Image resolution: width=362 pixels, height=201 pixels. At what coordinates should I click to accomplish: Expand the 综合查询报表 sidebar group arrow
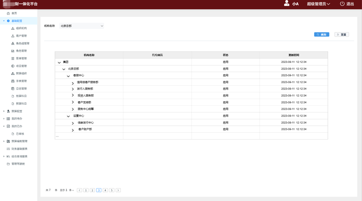pos(4,156)
